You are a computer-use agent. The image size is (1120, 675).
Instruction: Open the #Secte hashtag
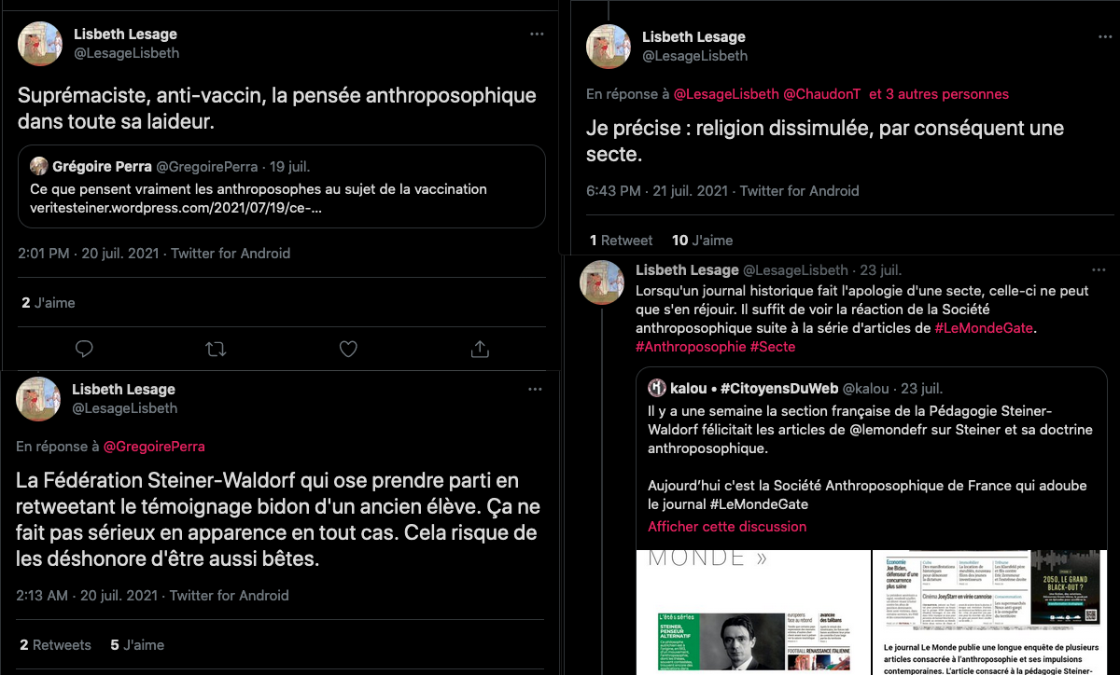tap(773, 347)
